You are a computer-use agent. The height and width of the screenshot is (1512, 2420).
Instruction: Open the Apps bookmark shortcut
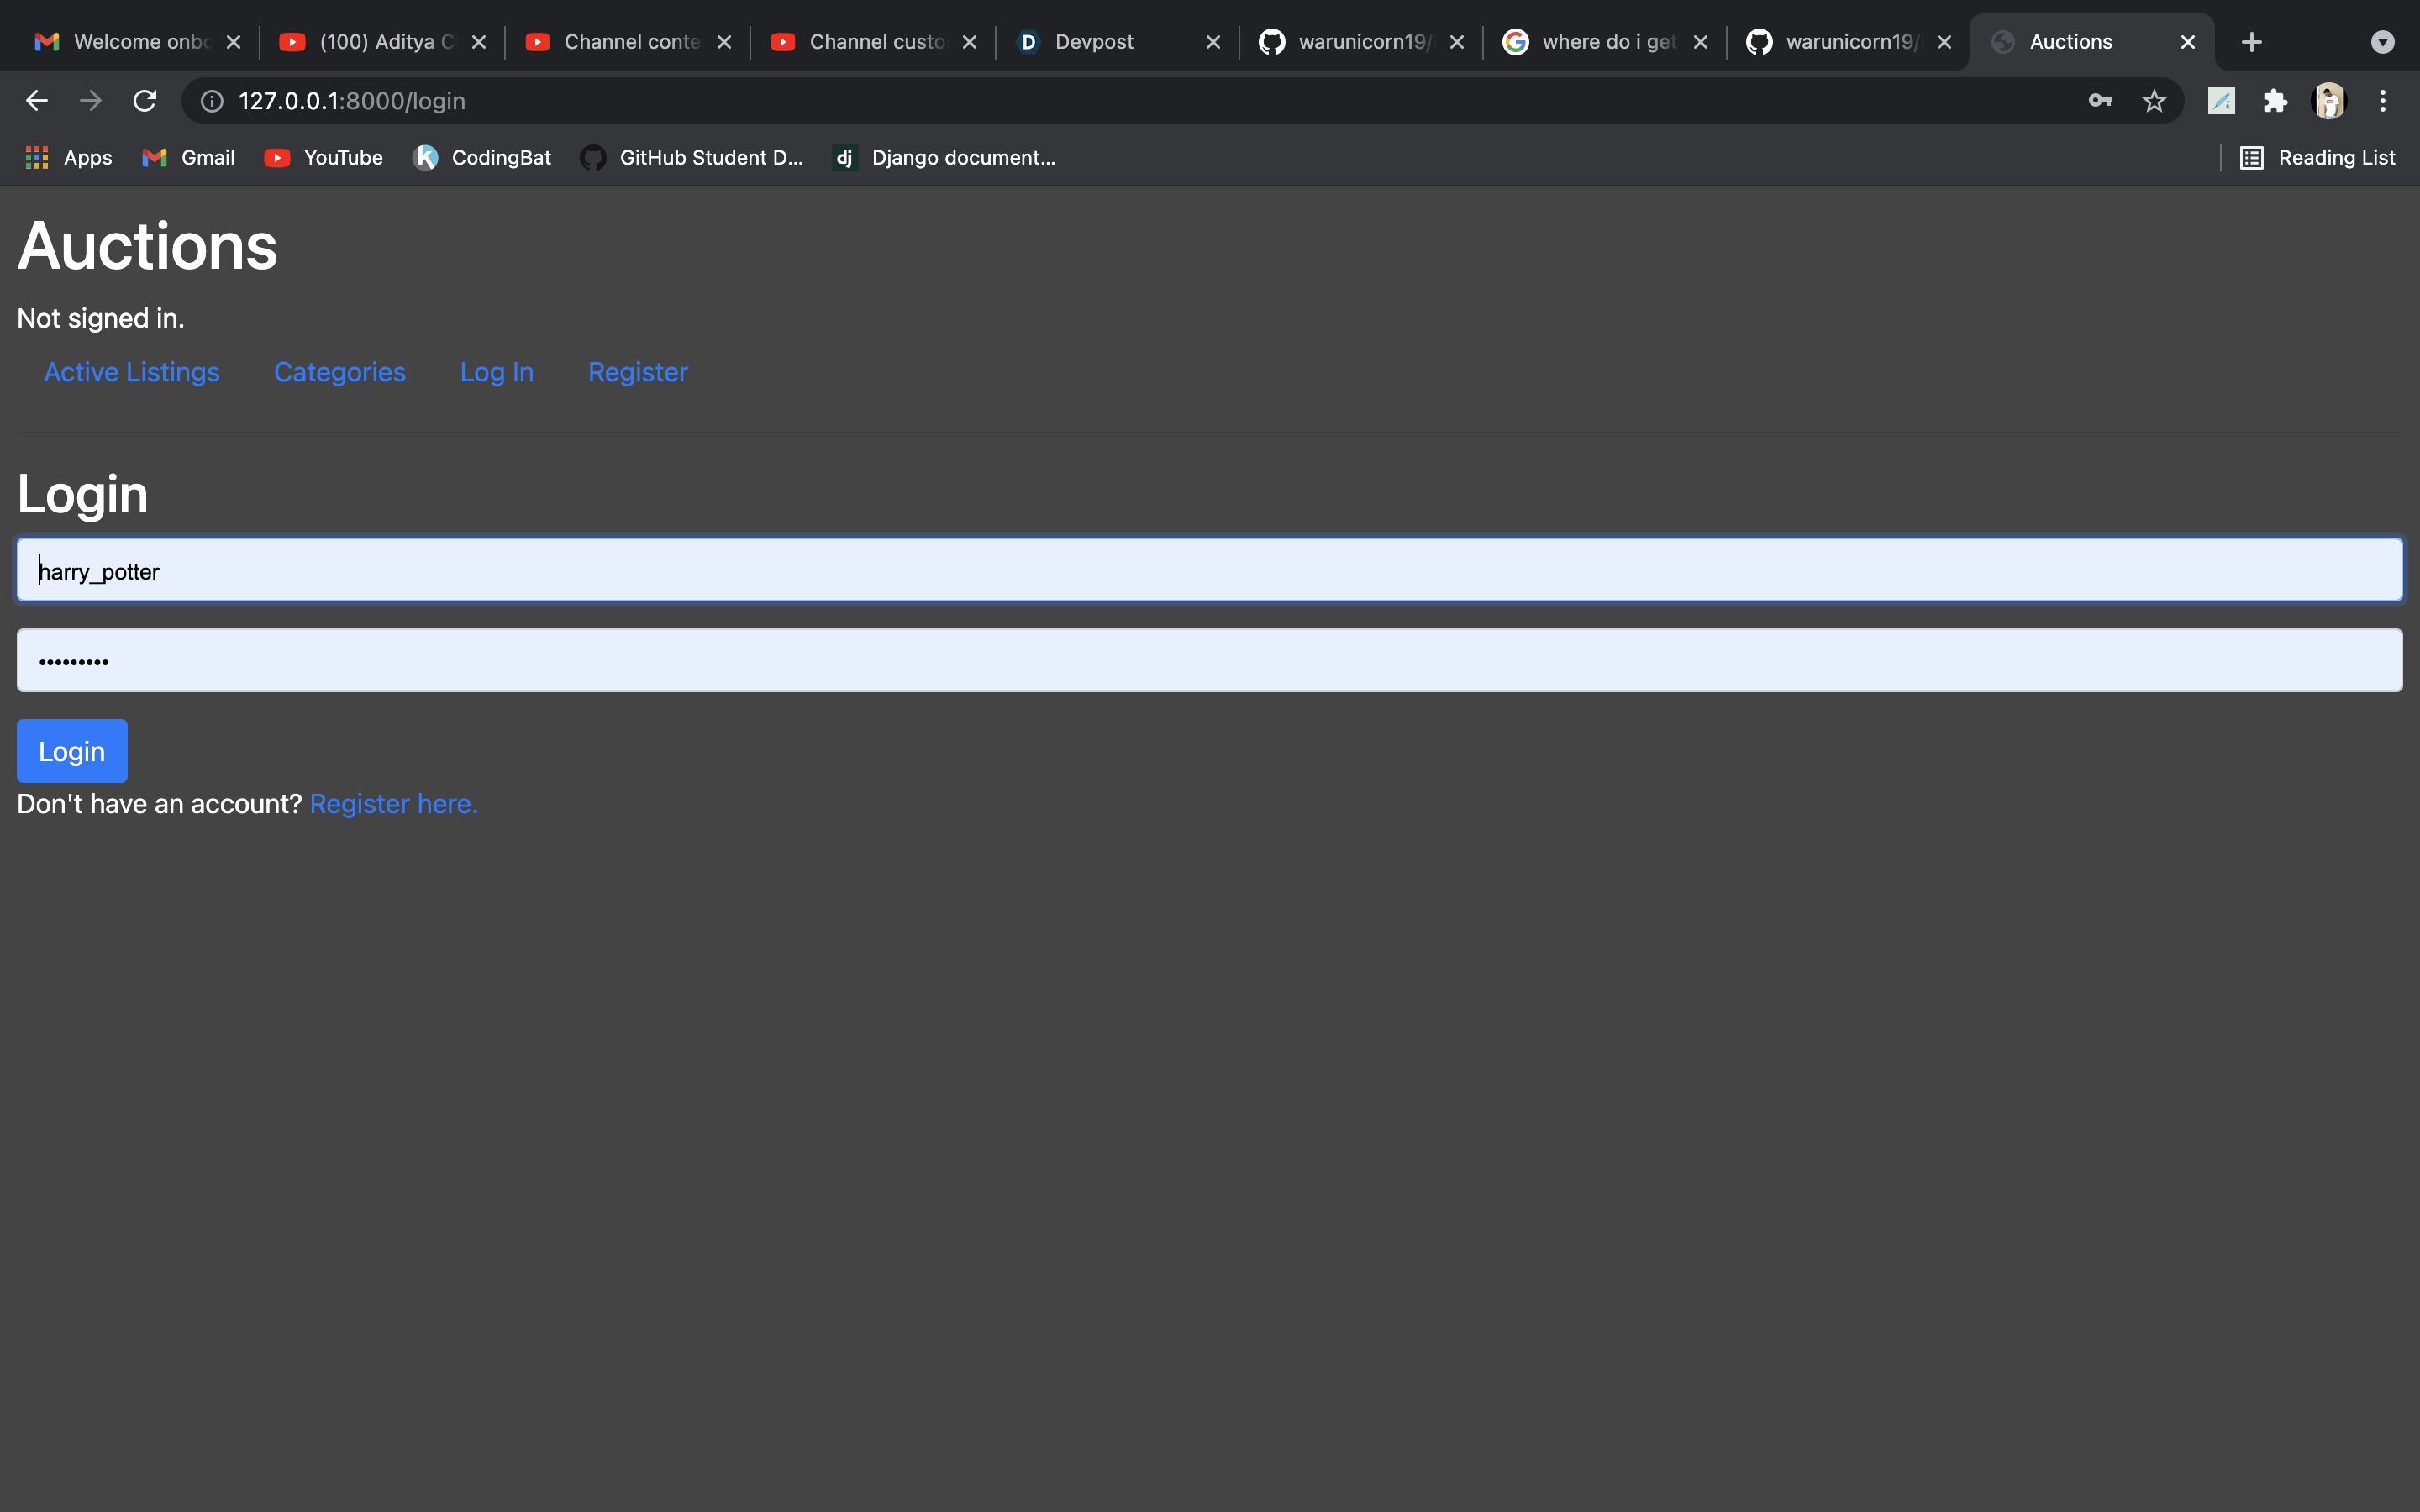tap(68, 158)
